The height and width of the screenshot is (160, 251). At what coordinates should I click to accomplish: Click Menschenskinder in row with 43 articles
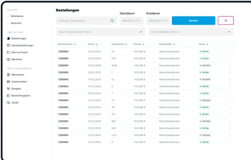click(169, 107)
